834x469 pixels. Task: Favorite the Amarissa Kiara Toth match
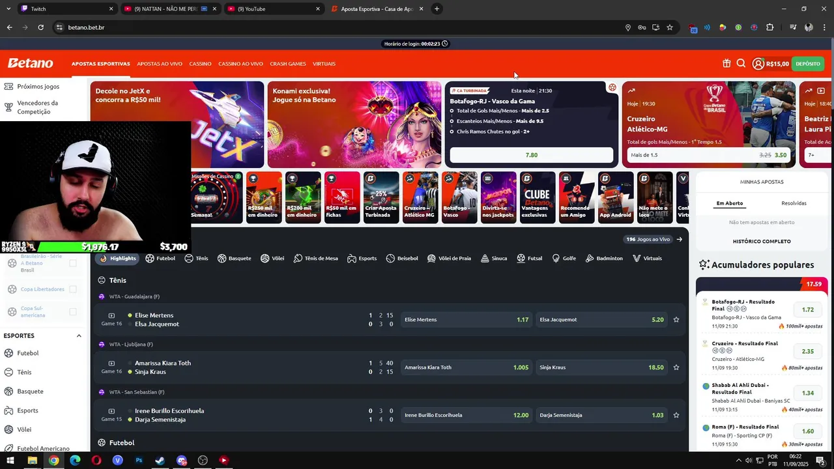[676, 367]
